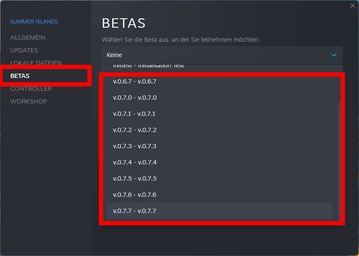Opt into beta v.0.7.4

coord(135,162)
